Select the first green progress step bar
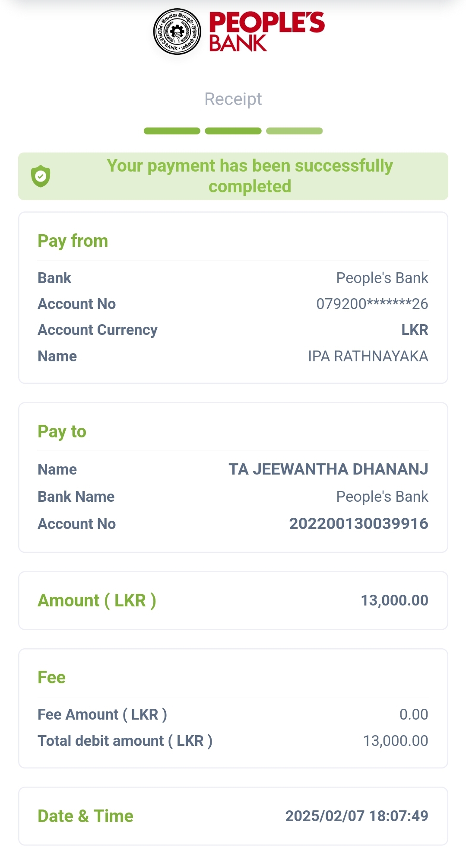 [x=172, y=131]
